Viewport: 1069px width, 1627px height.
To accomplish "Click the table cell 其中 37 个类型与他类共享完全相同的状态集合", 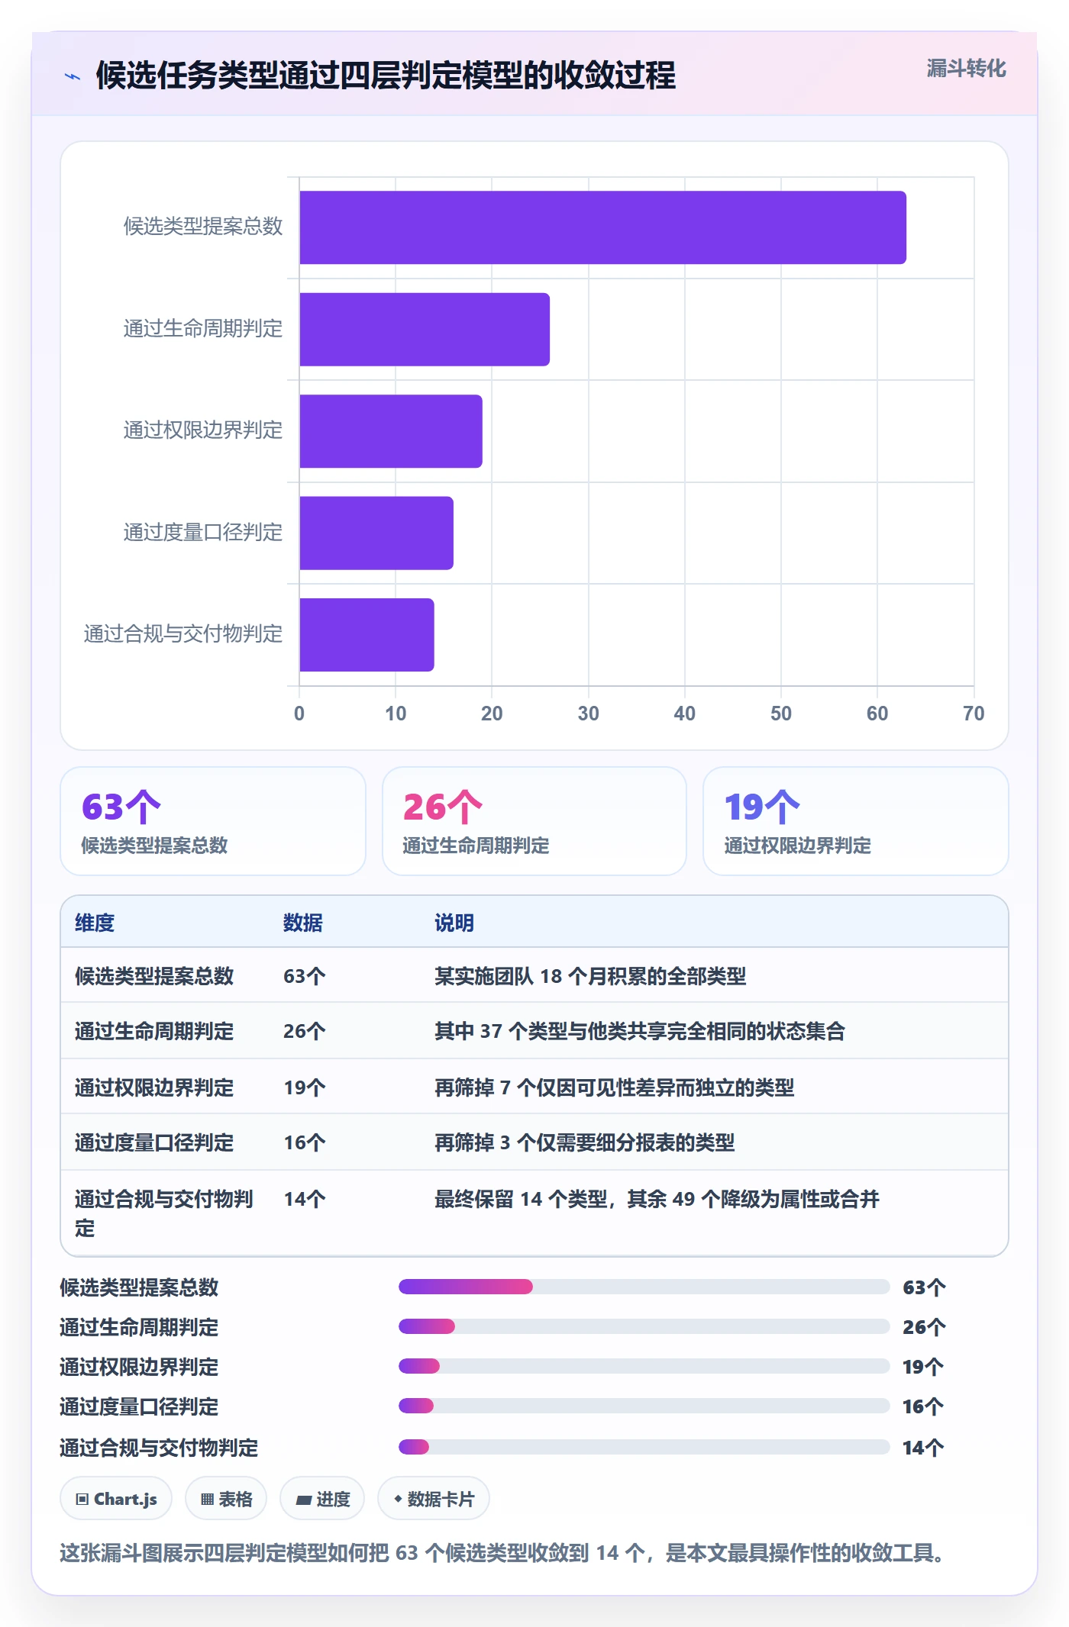I will point(640,1031).
